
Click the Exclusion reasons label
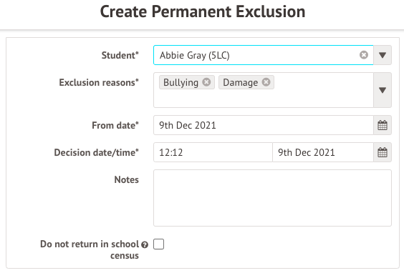[x=99, y=82]
